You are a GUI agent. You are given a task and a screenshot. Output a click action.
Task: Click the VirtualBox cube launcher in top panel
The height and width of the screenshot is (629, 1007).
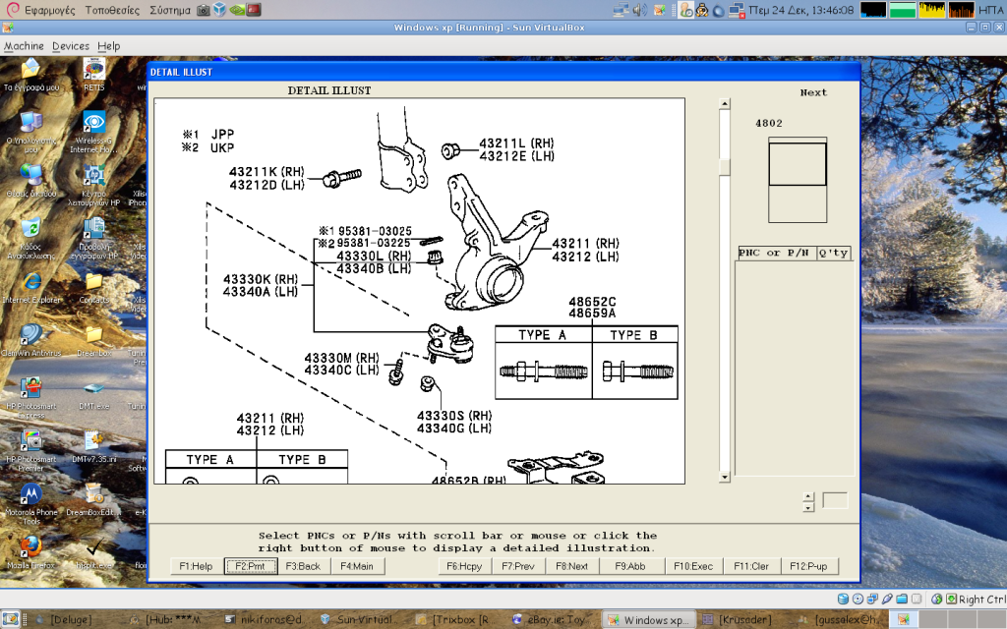point(219,10)
